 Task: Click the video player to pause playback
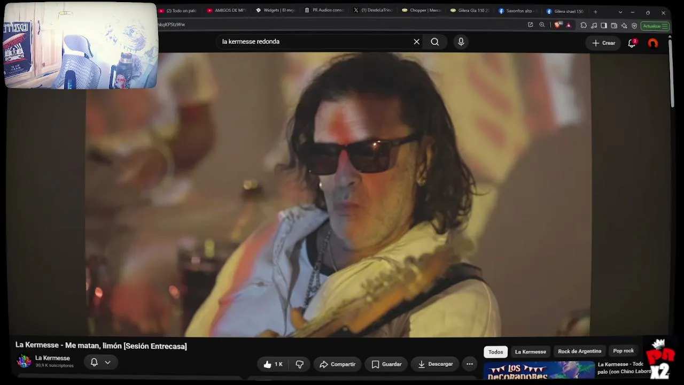point(338,195)
